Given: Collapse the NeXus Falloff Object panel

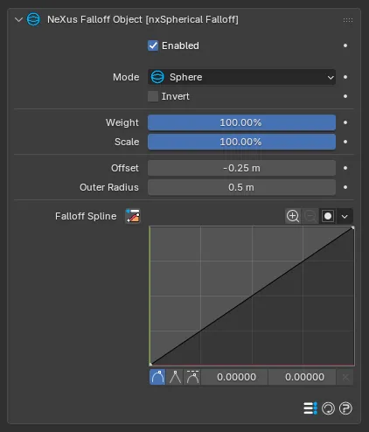Looking at the screenshot, I should coord(18,20).
